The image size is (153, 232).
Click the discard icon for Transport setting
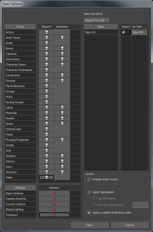(54, 215)
